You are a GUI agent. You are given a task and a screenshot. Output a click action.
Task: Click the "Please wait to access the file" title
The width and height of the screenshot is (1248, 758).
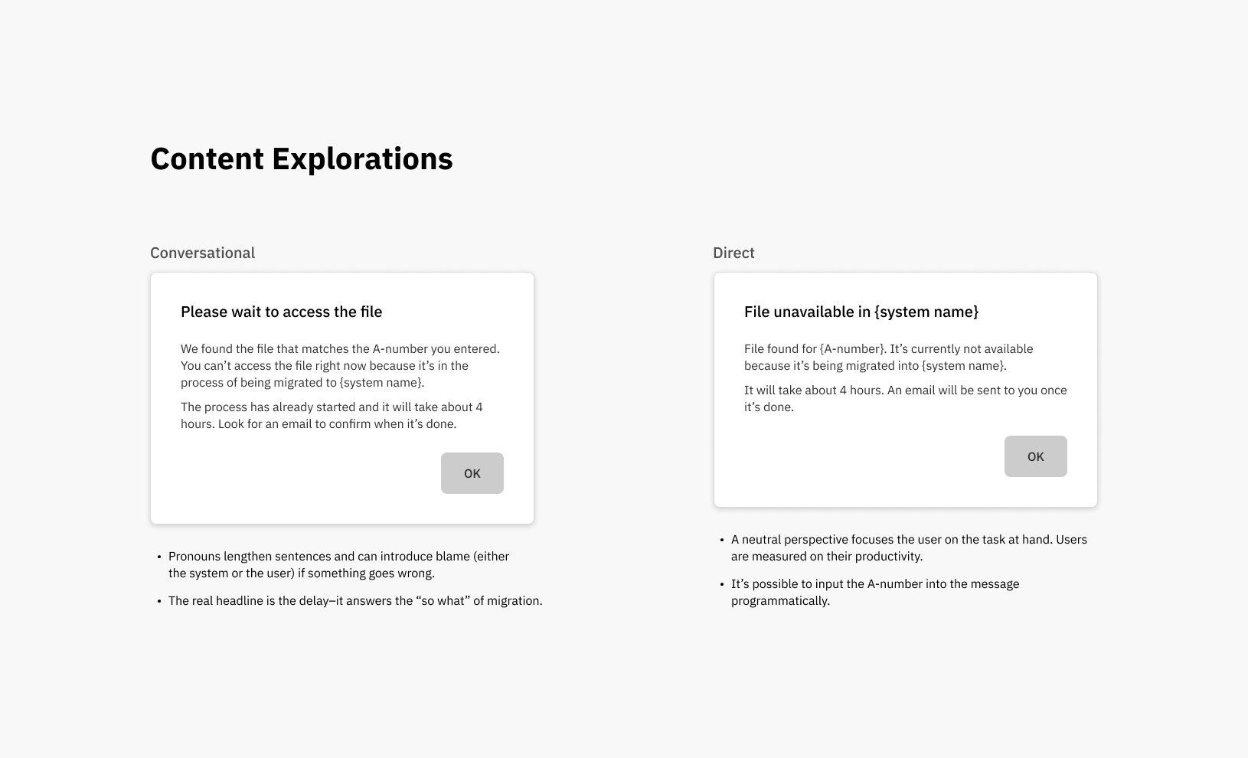coord(281,312)
